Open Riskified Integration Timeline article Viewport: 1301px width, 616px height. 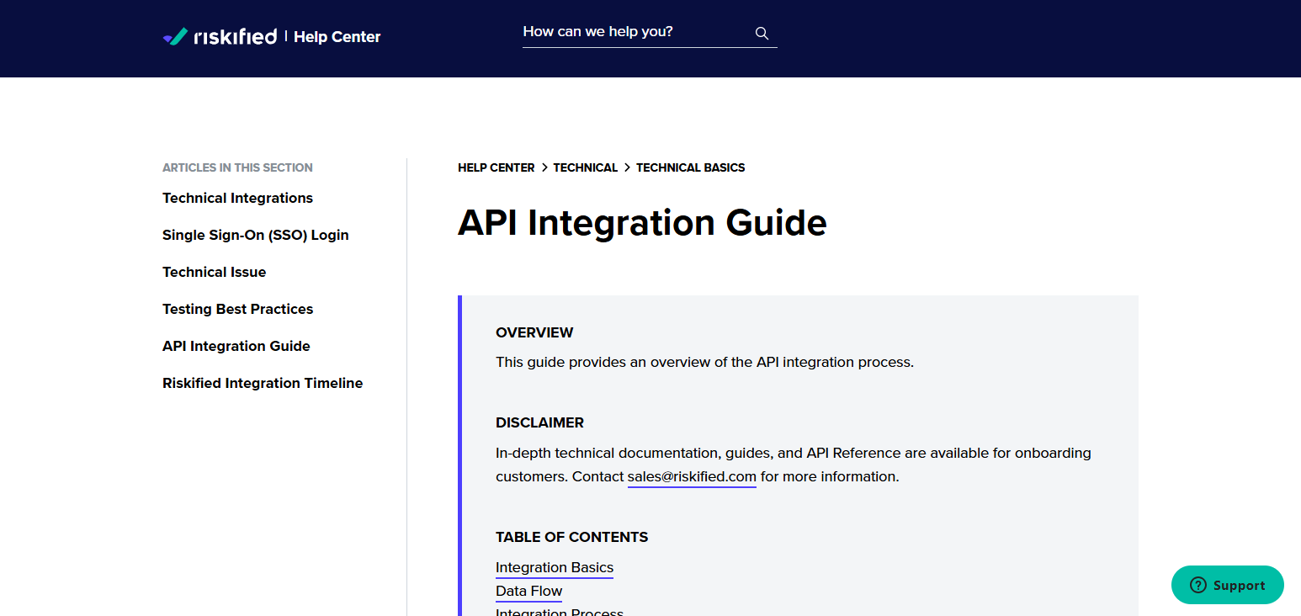point(263,383)
